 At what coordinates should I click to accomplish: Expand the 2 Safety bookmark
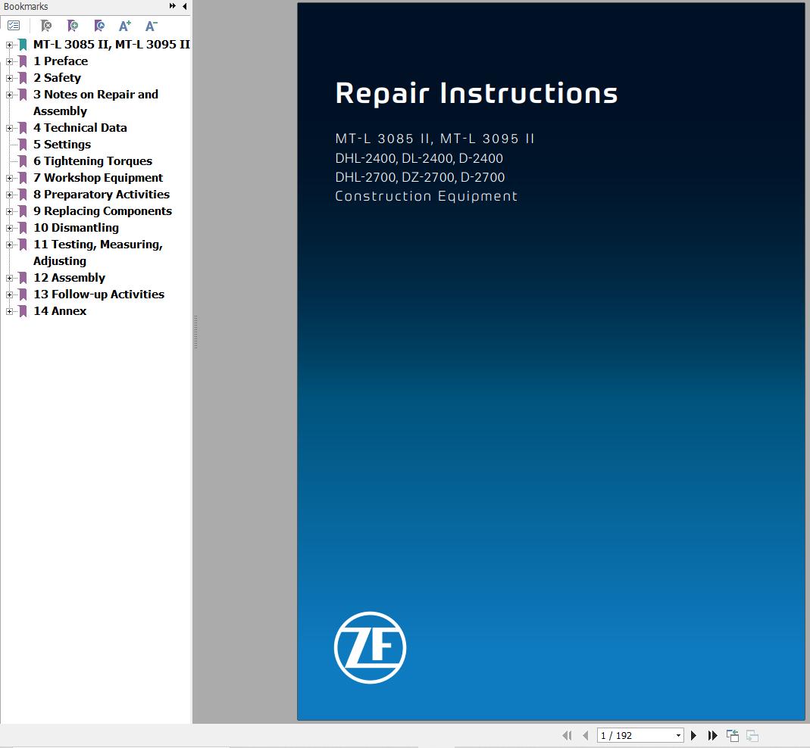tap(8, 78)
